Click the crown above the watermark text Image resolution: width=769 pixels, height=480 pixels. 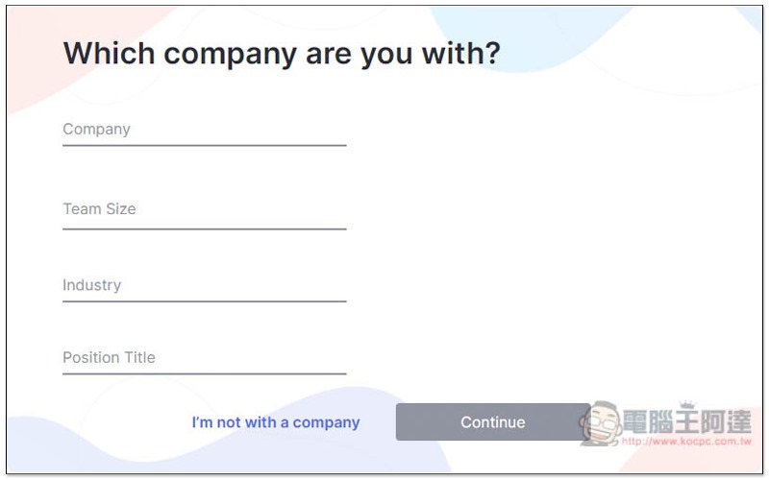coord(687,405)
